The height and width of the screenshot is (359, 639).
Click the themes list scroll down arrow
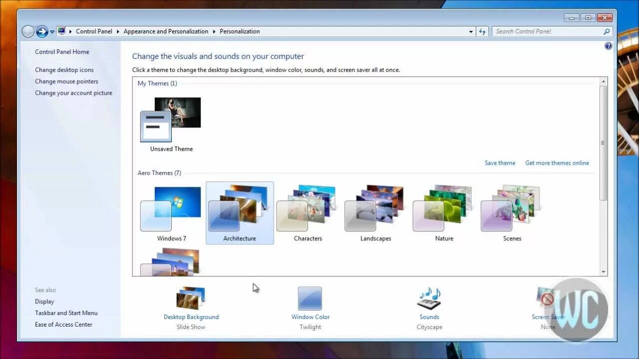click(604, 272)
